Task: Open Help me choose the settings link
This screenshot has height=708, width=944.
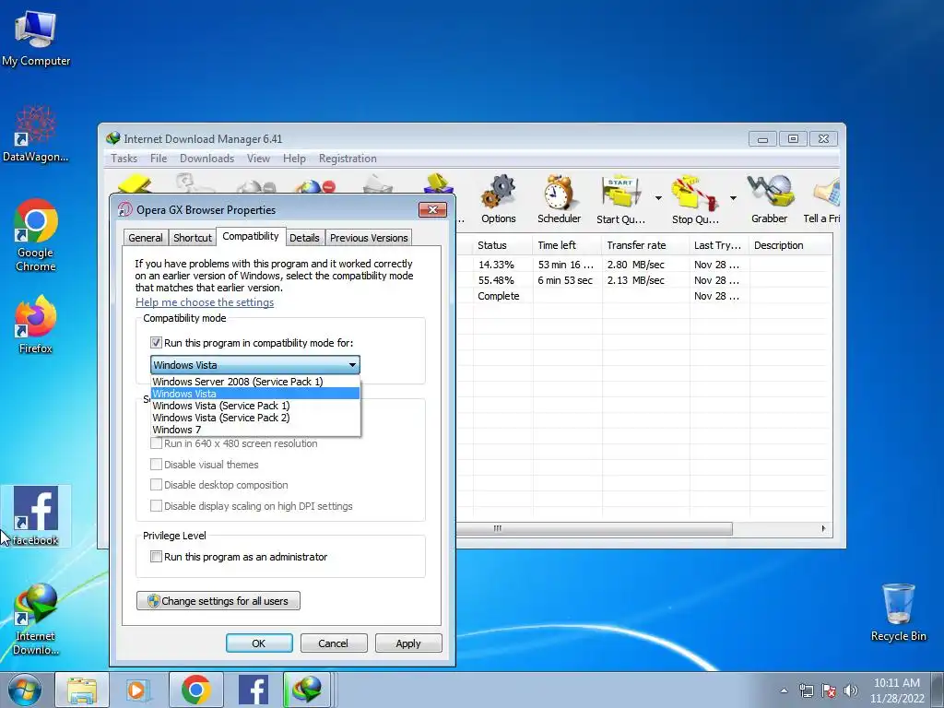Action: click(x=205, y=302)
